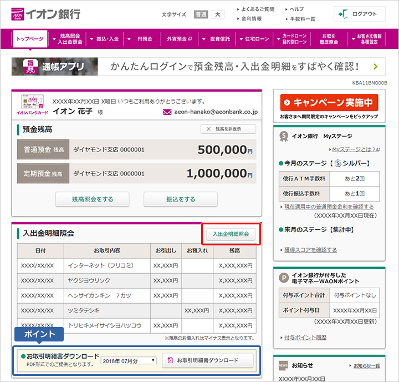
Task: Click the PDF icon on download button
Action: pyautogui.click(x=170, y=360)
